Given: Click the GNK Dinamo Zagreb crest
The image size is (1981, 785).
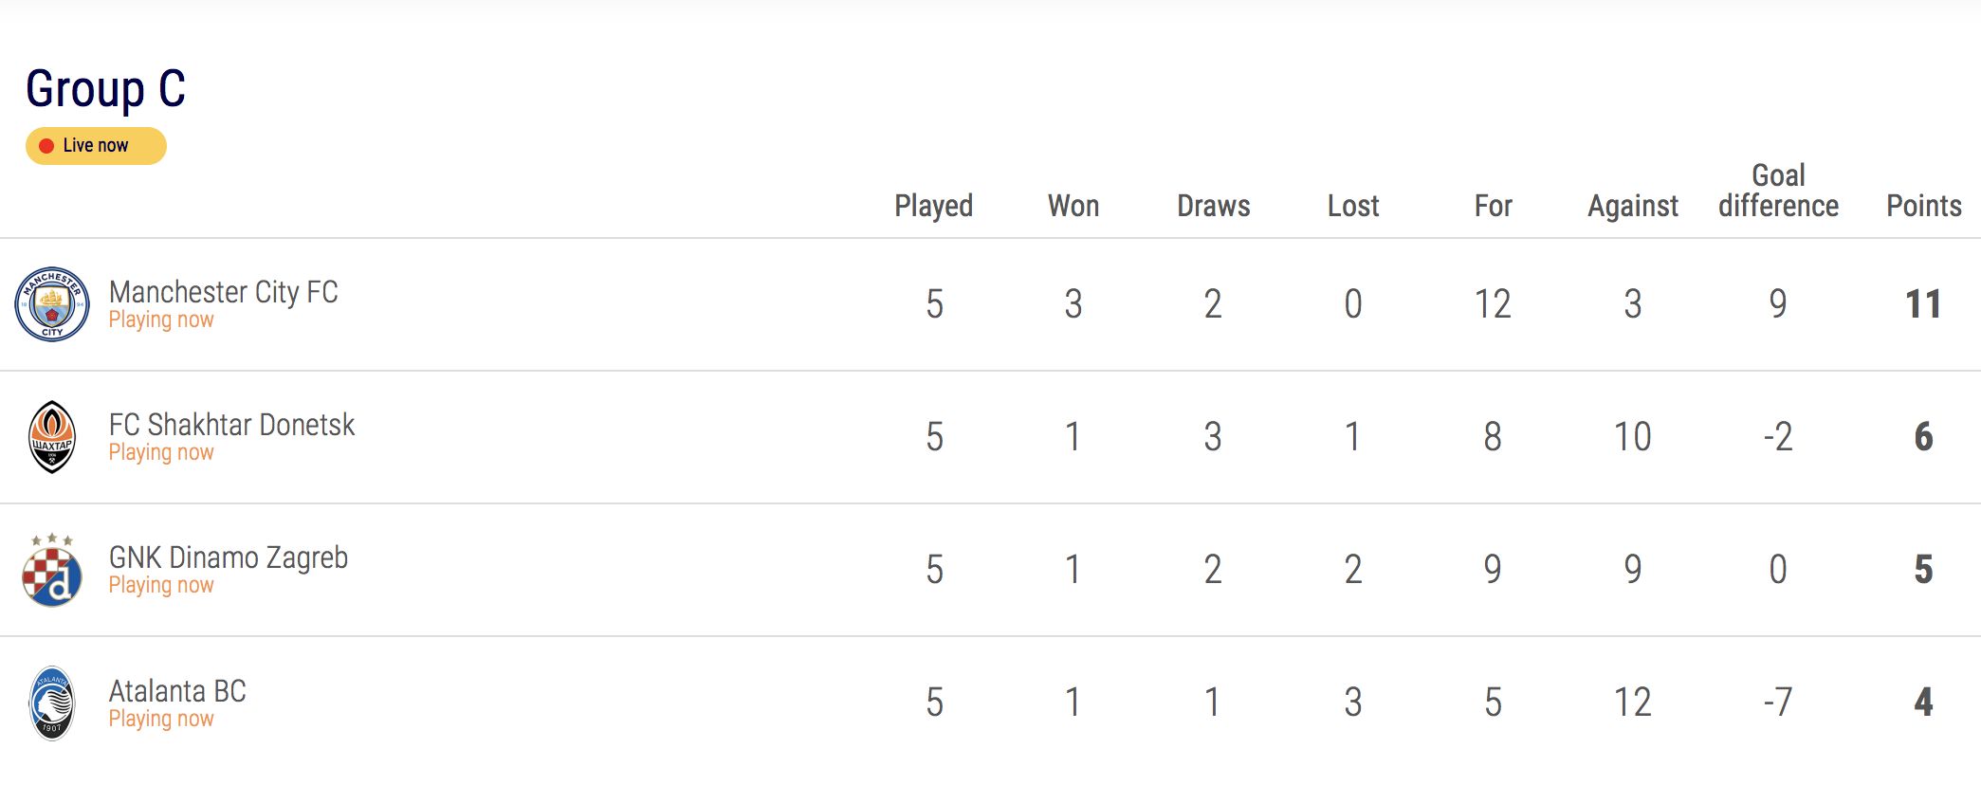Looking at the screenshot, I should (52, 571).
